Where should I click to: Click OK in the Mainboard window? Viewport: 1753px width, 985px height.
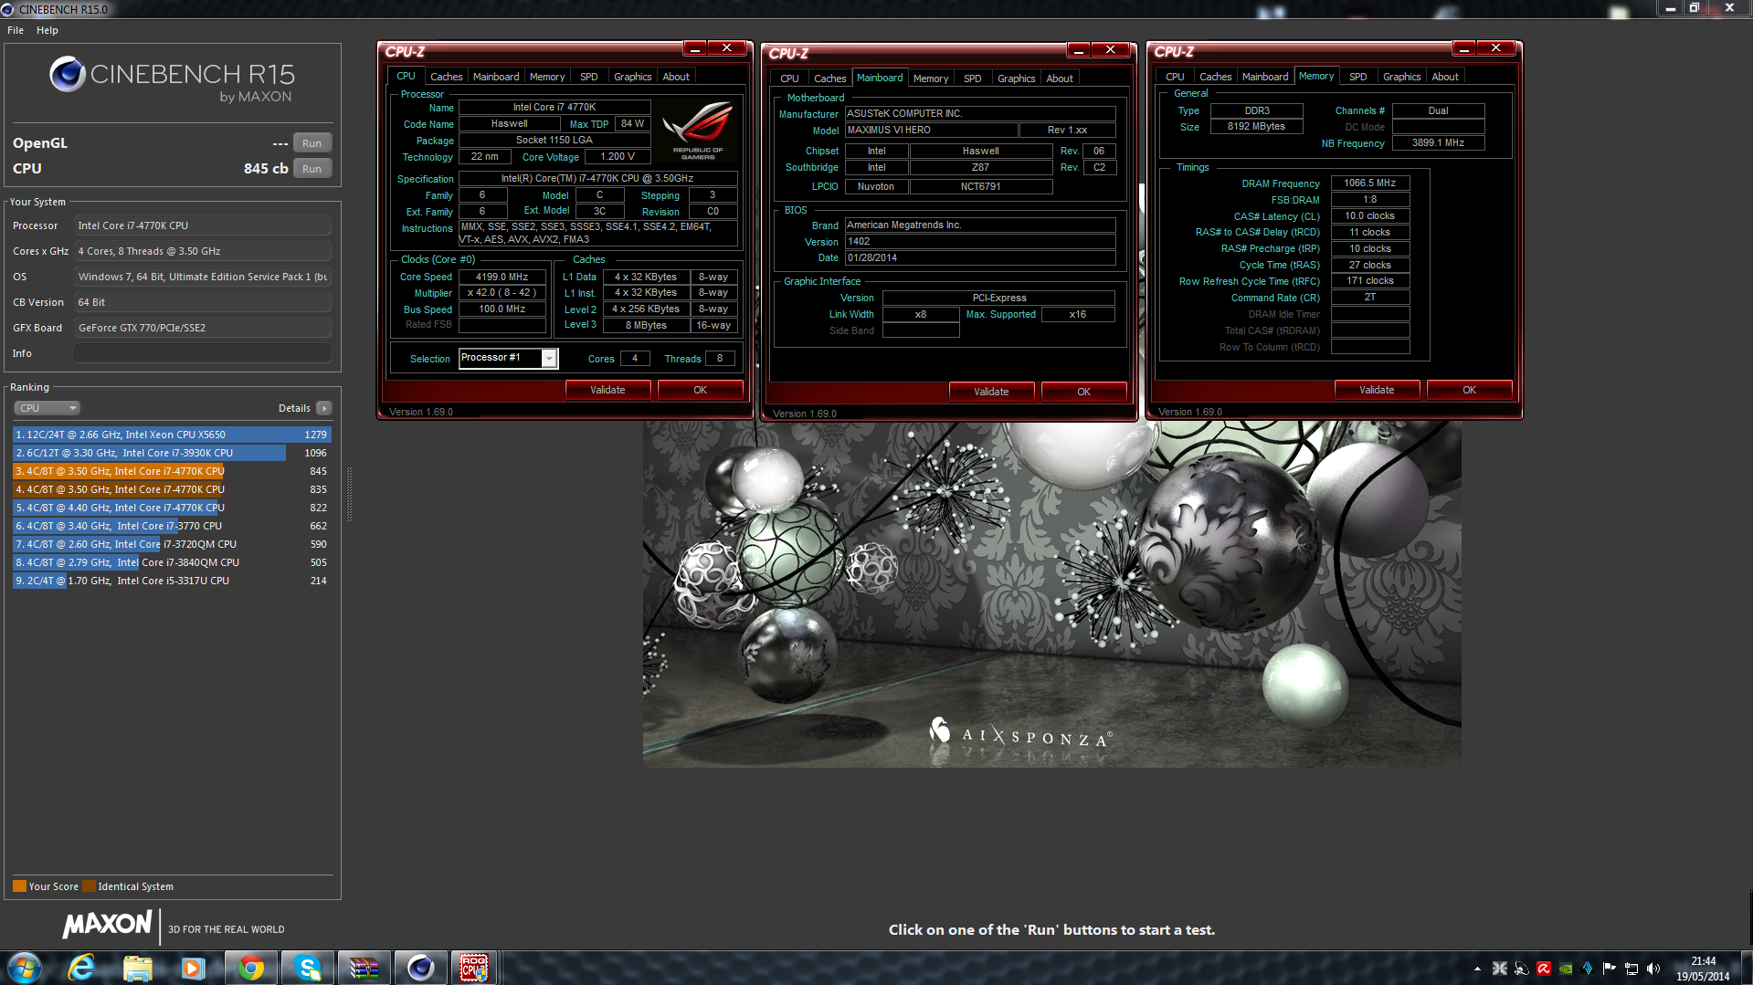tap(1083, 392)
